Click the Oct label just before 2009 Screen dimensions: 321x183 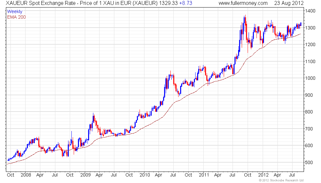[x=70, y=175]
